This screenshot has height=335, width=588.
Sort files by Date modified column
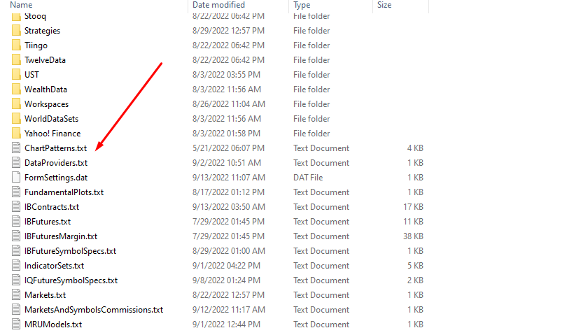(x=218, y=5)
